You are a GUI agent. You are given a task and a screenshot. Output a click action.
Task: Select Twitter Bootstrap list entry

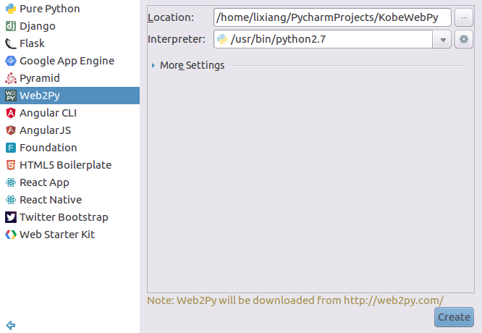[x=69, y=217]
